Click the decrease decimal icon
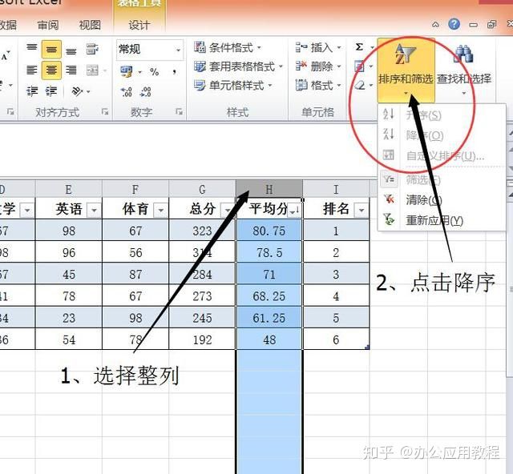 pyautogui.click(x=146, y=92)
